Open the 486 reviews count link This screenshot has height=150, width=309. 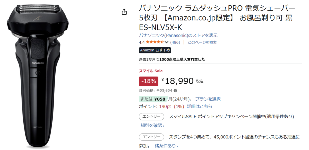(x=175, y=42)
